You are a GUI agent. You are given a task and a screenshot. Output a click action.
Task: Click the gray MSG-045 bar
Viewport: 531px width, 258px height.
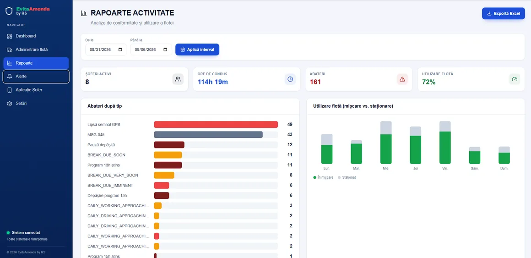[208, 135]
